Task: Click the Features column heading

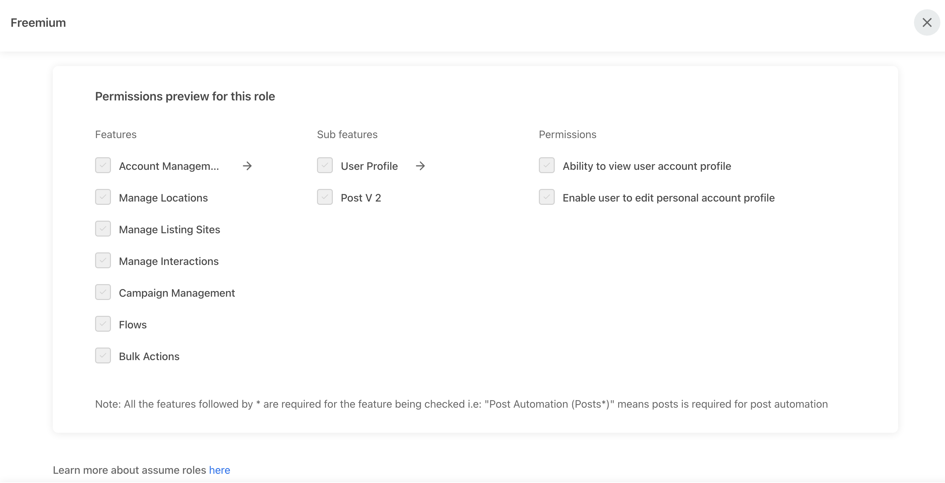Action: pyautogui.click(x=116, y=134)
